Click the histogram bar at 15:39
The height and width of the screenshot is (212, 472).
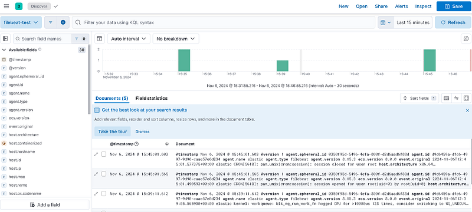click(x=283, y=66)
